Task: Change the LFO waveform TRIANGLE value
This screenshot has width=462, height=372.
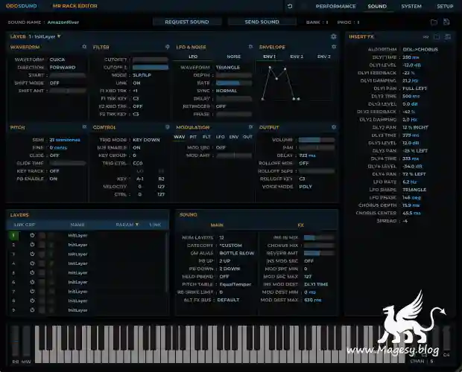Action: point(228,68)
